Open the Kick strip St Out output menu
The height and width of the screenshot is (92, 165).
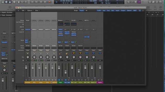[x=34, y=46]
